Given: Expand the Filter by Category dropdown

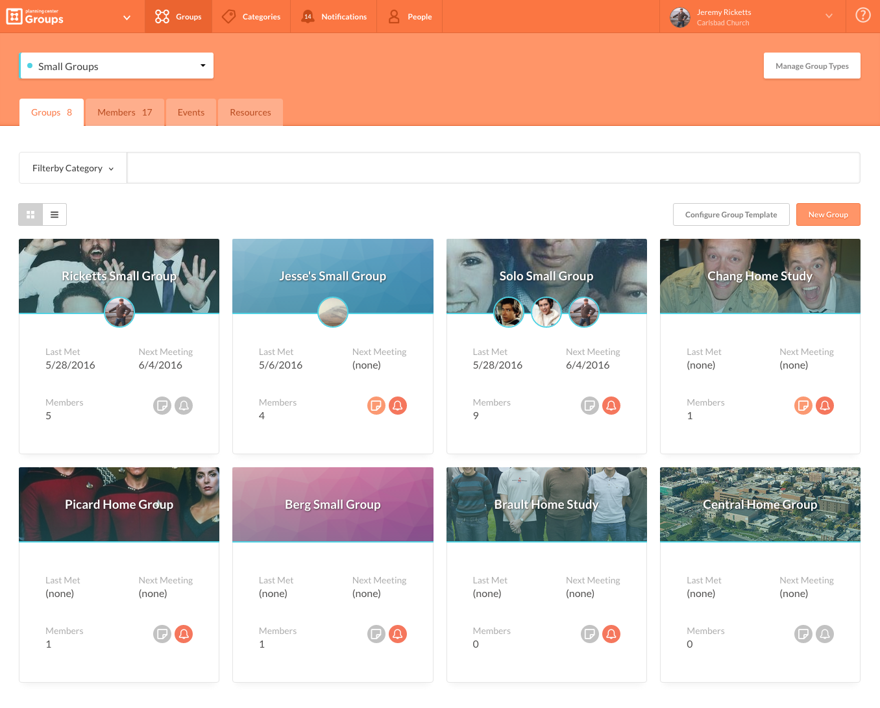Looking at the screenshot, I should [72, 167].
